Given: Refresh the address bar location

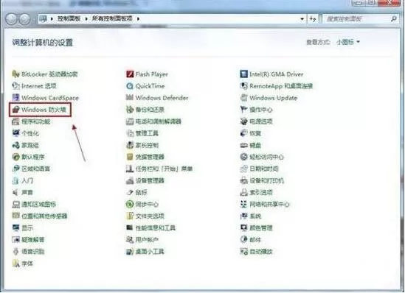Looking at the screenshot, I should 313,19.
